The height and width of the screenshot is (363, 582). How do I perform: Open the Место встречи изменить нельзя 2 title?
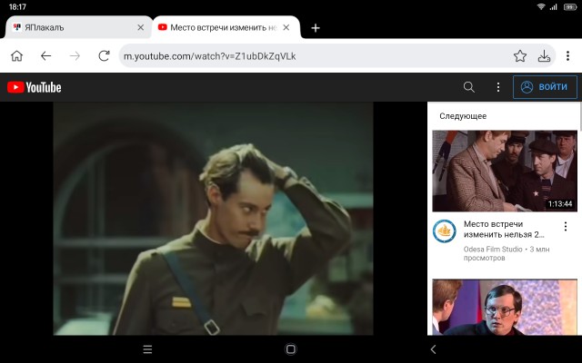coord(504,230)
